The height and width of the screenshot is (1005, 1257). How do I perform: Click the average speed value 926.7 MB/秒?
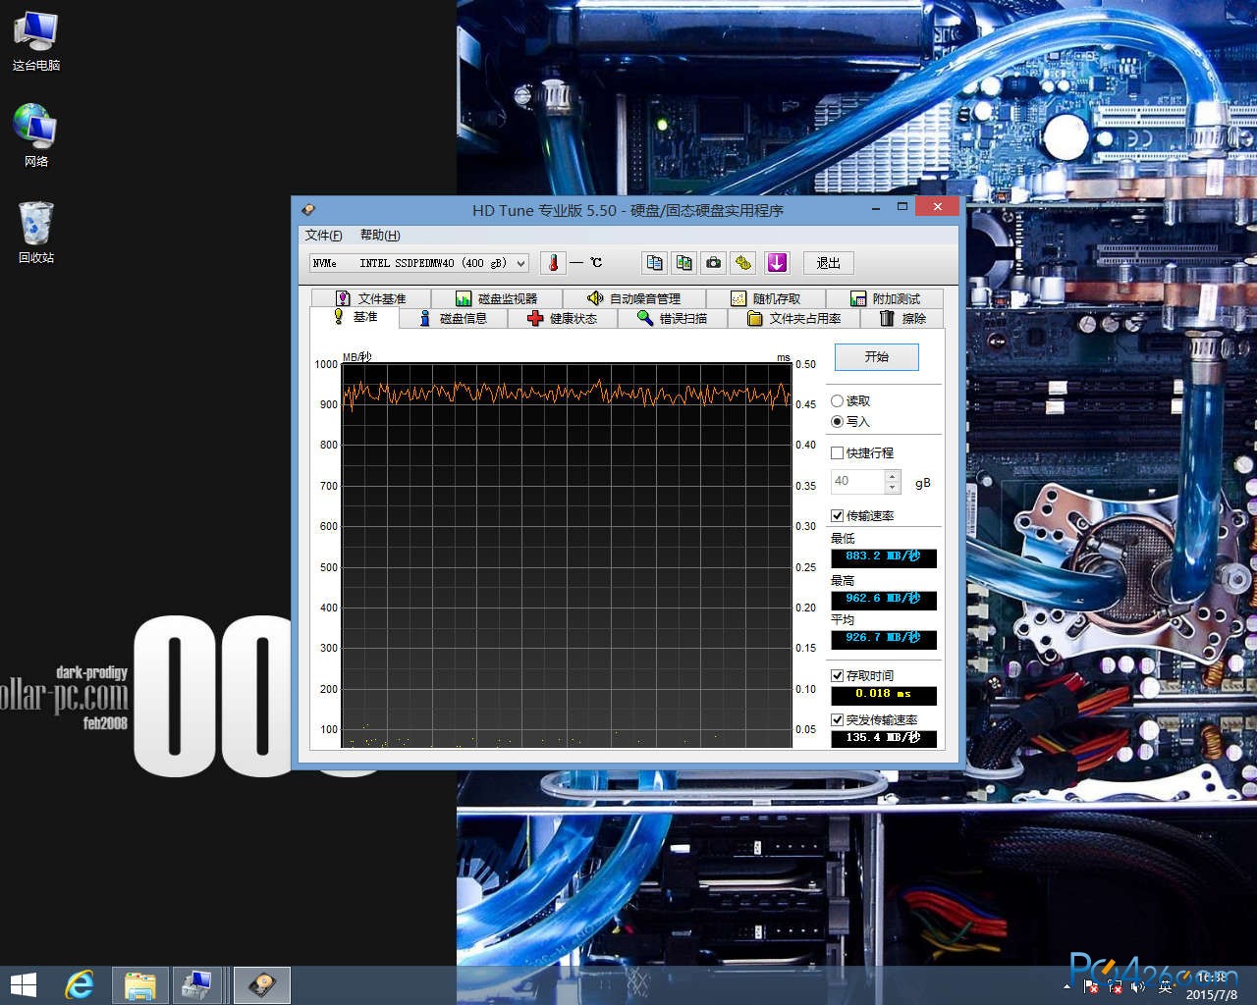[x=883, y=639]
